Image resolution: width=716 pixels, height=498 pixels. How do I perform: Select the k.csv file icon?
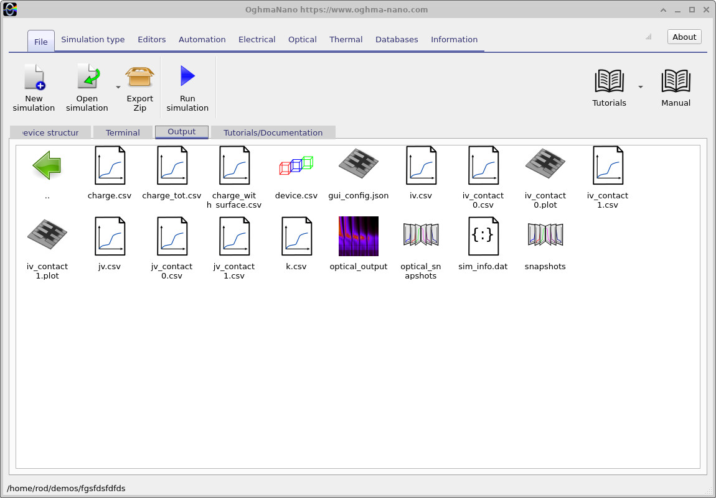click(x=296, y=236)
